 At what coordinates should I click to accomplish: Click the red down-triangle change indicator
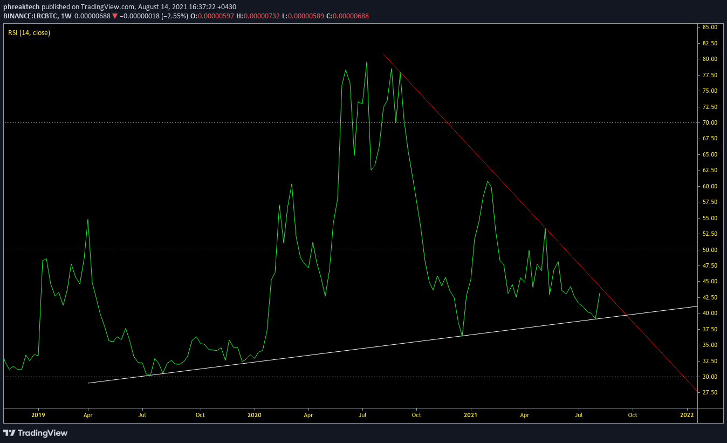pos(115,16)
